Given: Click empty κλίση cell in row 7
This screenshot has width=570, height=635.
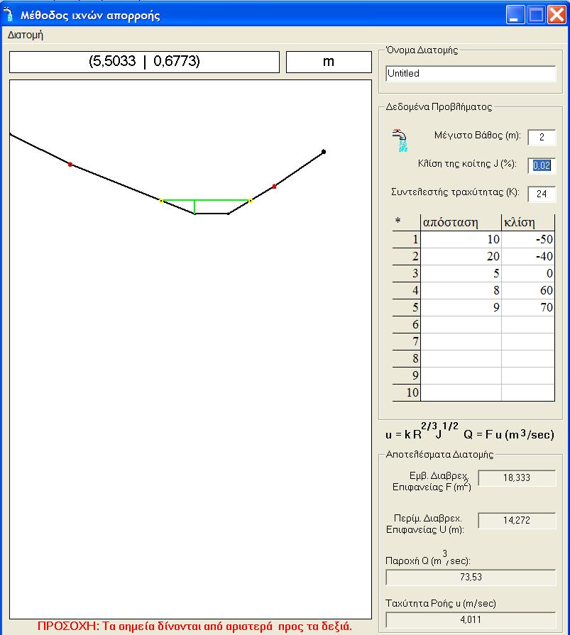Looking at the screenshot, I should tap(528, 341).
